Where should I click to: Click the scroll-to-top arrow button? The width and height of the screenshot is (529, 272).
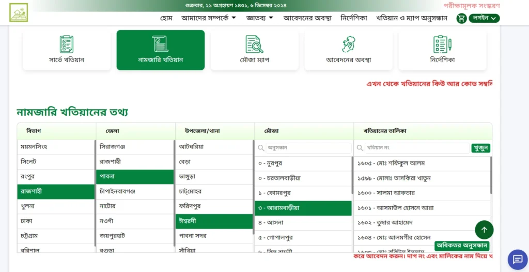click(484, 230)
